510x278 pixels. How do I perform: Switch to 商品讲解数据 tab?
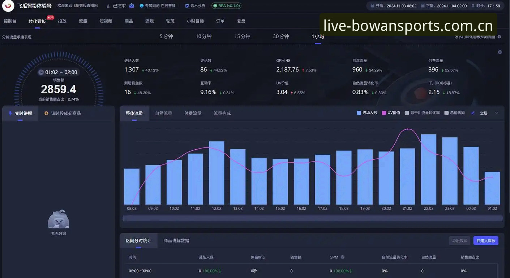click(176, 241)
